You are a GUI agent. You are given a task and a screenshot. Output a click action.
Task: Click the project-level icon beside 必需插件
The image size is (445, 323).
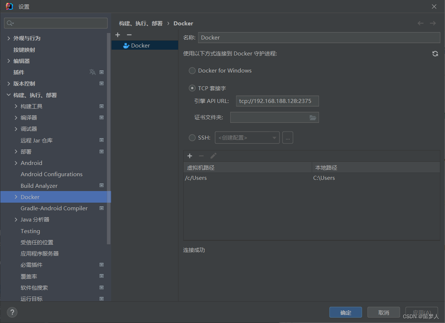pos(102,265)
